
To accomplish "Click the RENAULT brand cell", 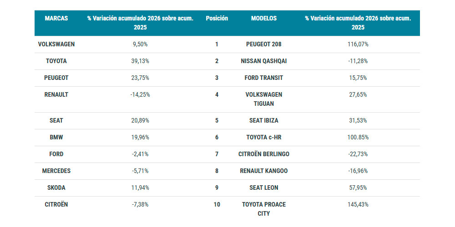I will (x=56, y=95).
